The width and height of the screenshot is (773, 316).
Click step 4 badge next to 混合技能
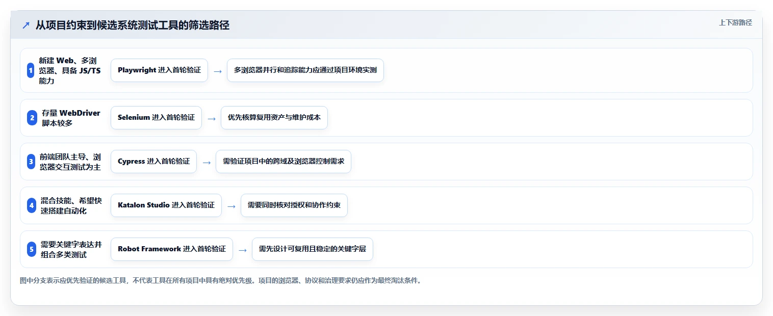pos(32,205)
